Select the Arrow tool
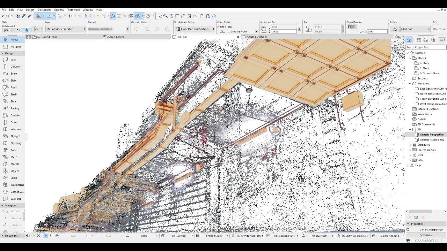The width and height of the screenshot is (447, 251). (13, 40)
